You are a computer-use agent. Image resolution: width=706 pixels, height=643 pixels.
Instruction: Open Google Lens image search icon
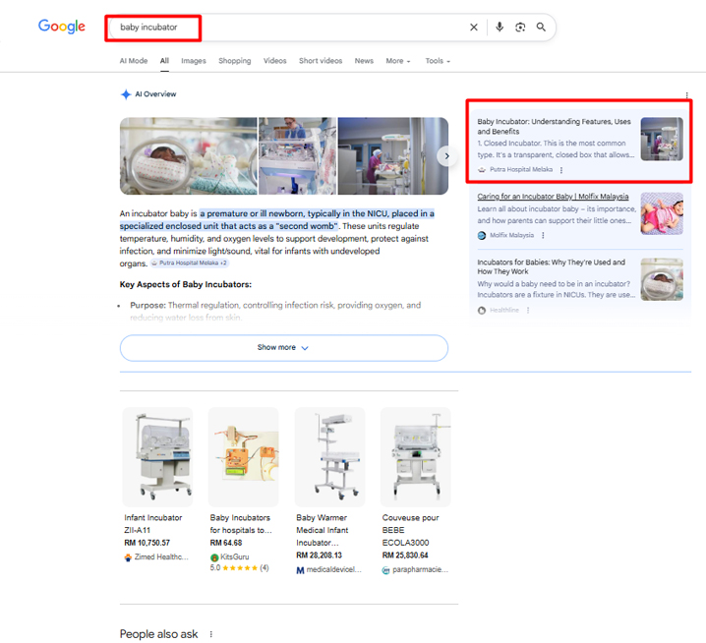520,28
